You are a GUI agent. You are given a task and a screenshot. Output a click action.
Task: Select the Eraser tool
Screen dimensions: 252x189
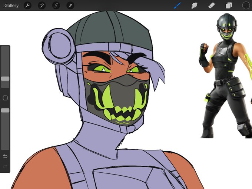212,6
